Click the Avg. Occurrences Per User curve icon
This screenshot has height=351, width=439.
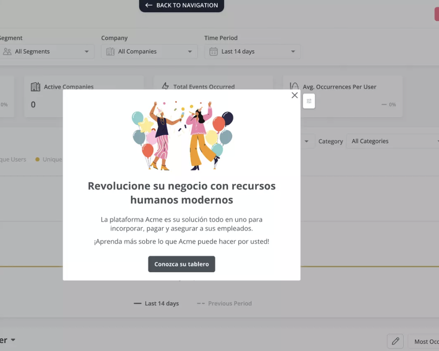(x=294, y=86)
